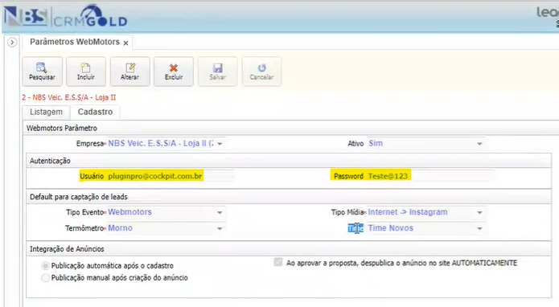Screen dimensions: 559x307
Task: Click the Excluir delete button
Action: click(174, 72)
